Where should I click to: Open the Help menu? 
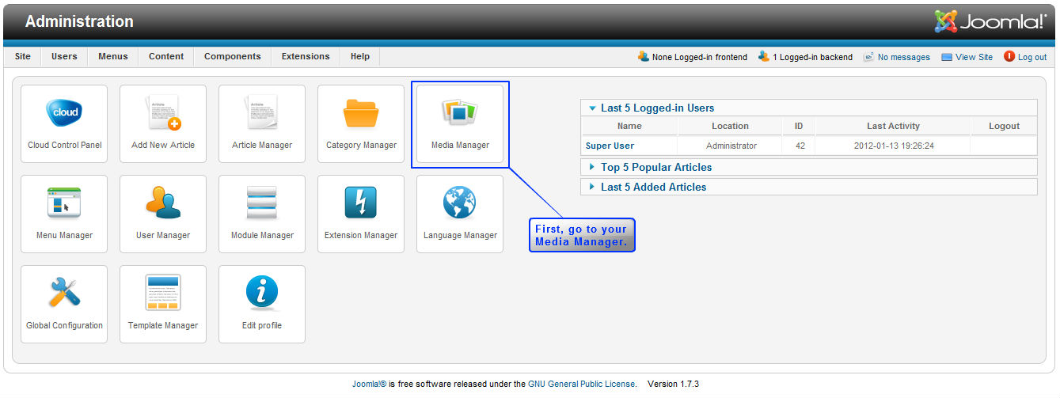[x=360, y=56]
